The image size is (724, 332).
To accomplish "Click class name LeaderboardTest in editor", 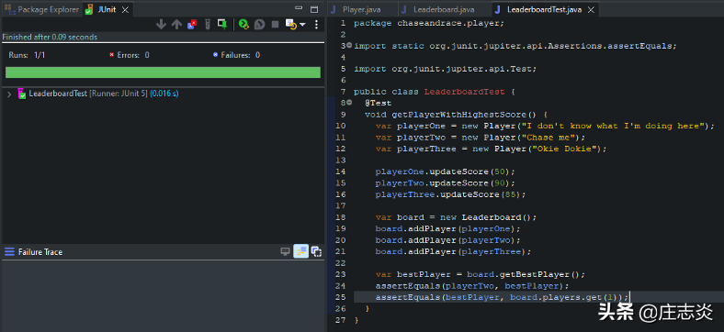I will (x=465, y=92).
